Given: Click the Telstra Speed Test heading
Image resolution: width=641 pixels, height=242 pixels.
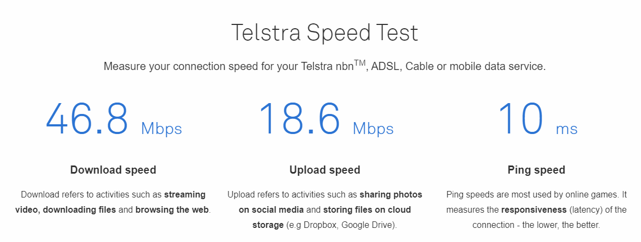Looking at the screenshot, I should pyautogui.click(x=325, y=33).
